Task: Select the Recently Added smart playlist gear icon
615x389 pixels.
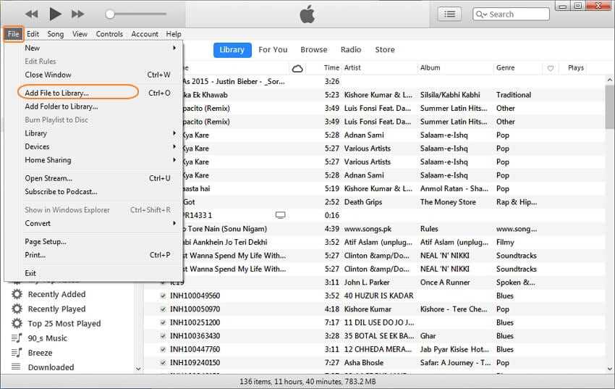Action: point(16,294)
